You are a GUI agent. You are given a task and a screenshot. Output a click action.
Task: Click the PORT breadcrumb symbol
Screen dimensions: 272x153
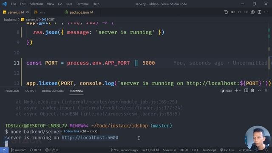(48, 20)
